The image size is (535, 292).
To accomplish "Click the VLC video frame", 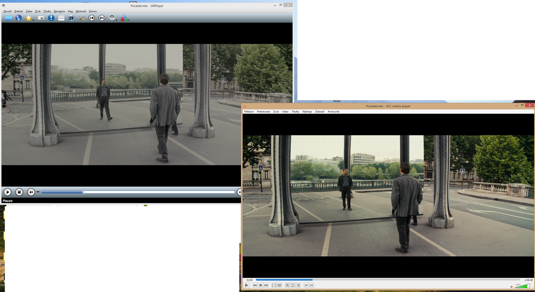I will (388, 196).
